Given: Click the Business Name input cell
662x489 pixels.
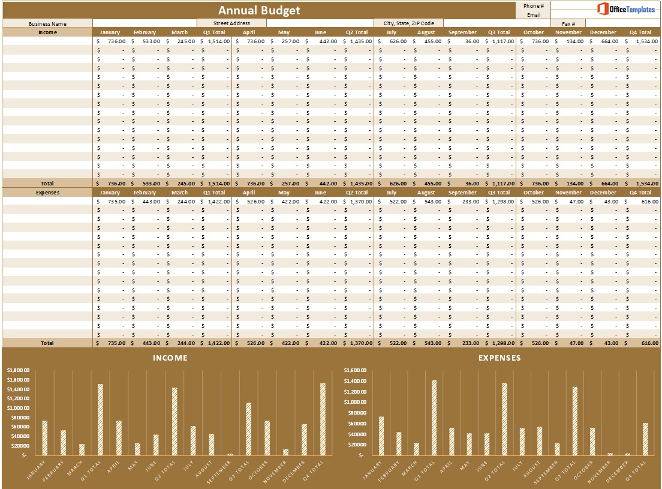Looking at the screenshot, I should 145,23.
